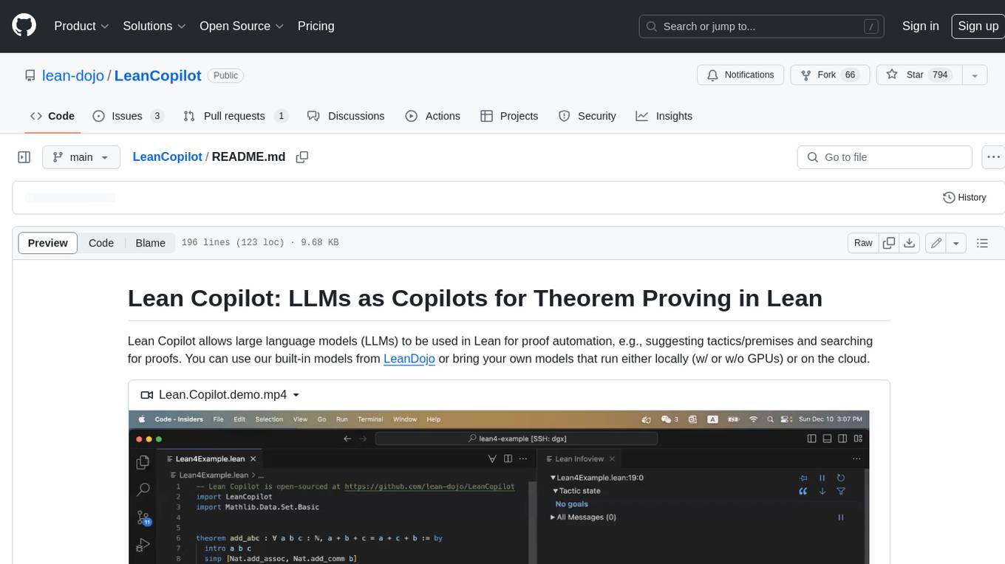This screenshot has width=1005, height=564.
Task: Click the Go to file search field
Action: pyautogui.click(x=885, y=157)
